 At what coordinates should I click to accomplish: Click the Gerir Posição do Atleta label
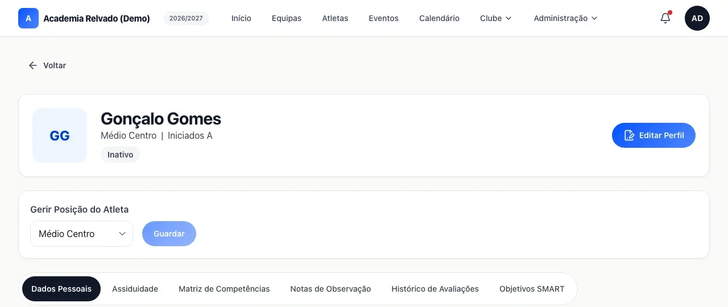tap(79, 209)
